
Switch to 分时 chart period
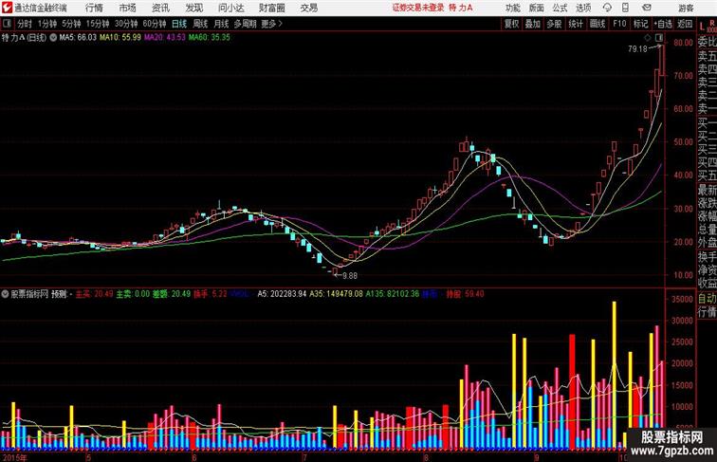tap(25, 24)
